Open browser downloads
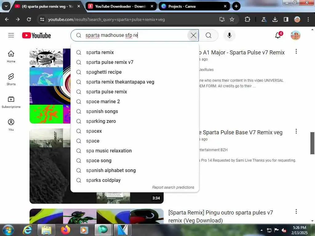 275,19
